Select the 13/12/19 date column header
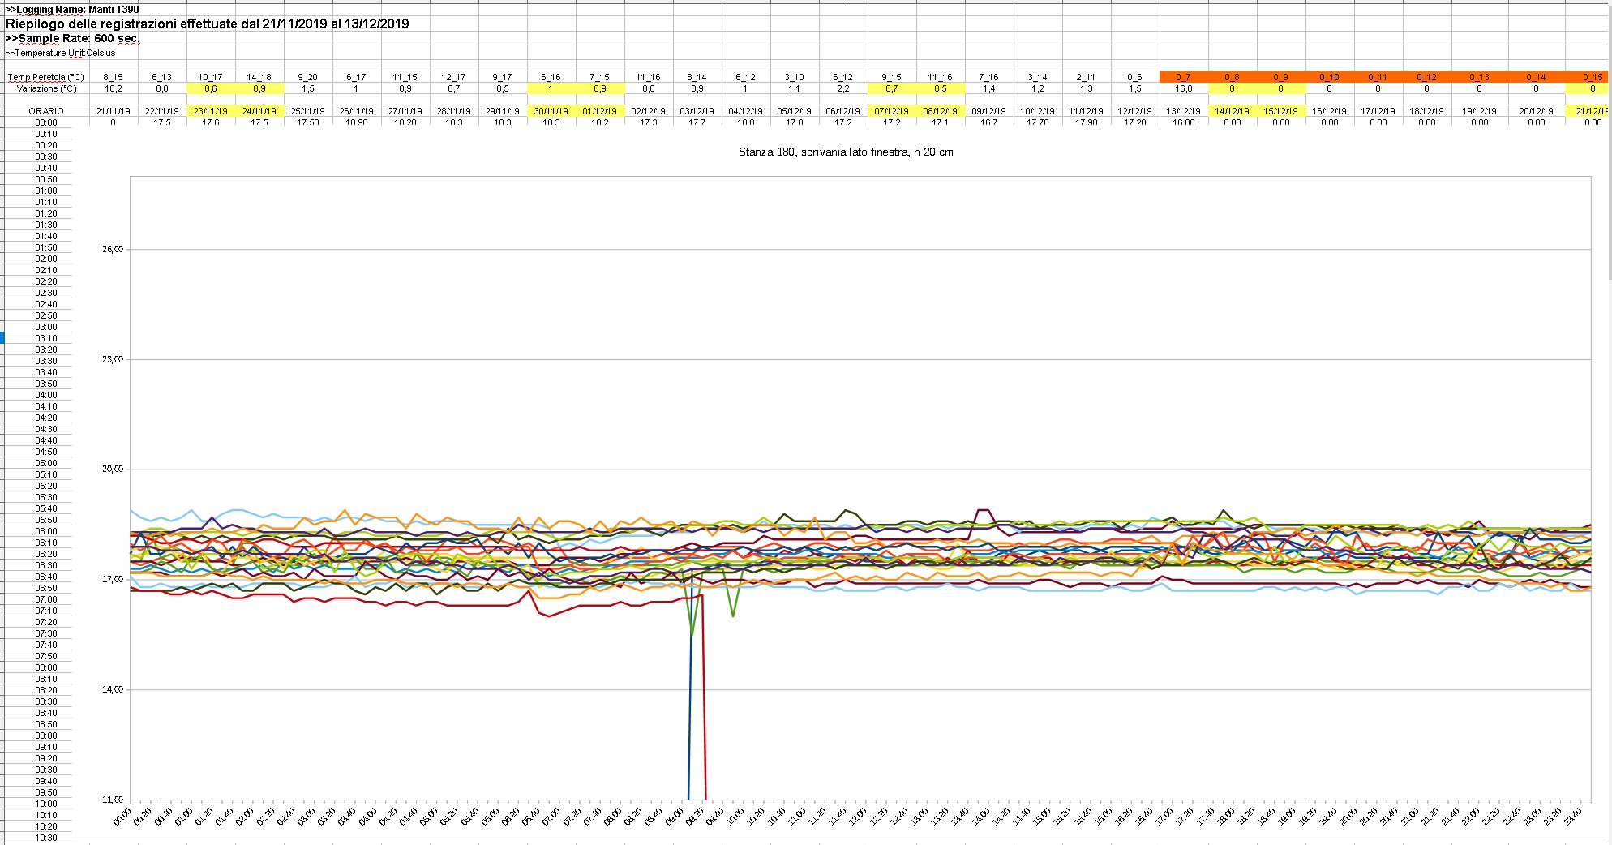 point(1184,111)
